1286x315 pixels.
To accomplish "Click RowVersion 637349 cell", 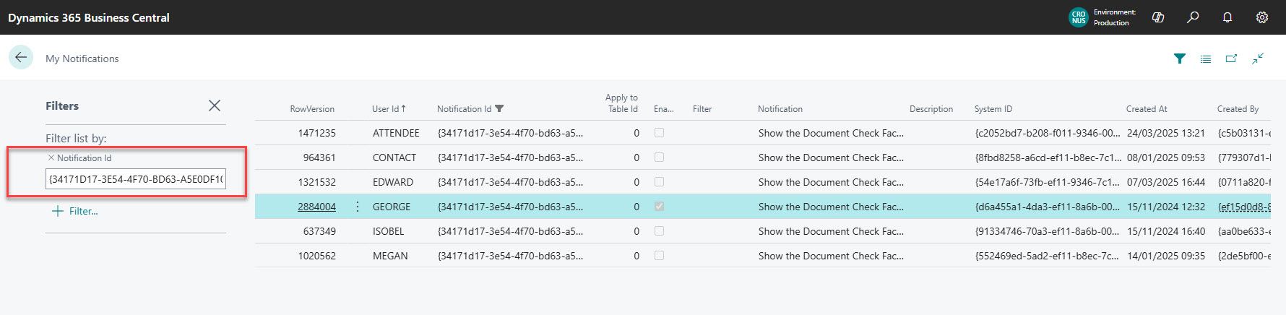I will pyautogui.click(x=319, y=231).
